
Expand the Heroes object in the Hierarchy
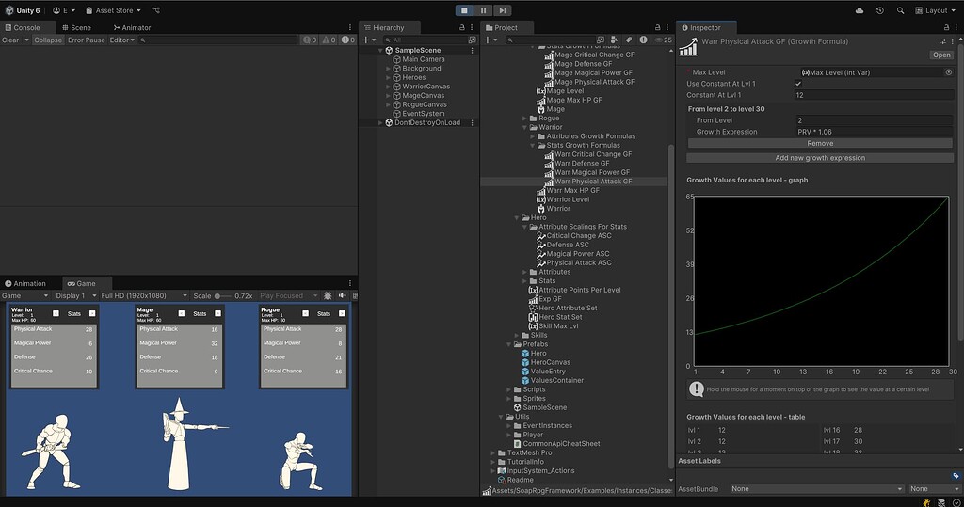389,77
